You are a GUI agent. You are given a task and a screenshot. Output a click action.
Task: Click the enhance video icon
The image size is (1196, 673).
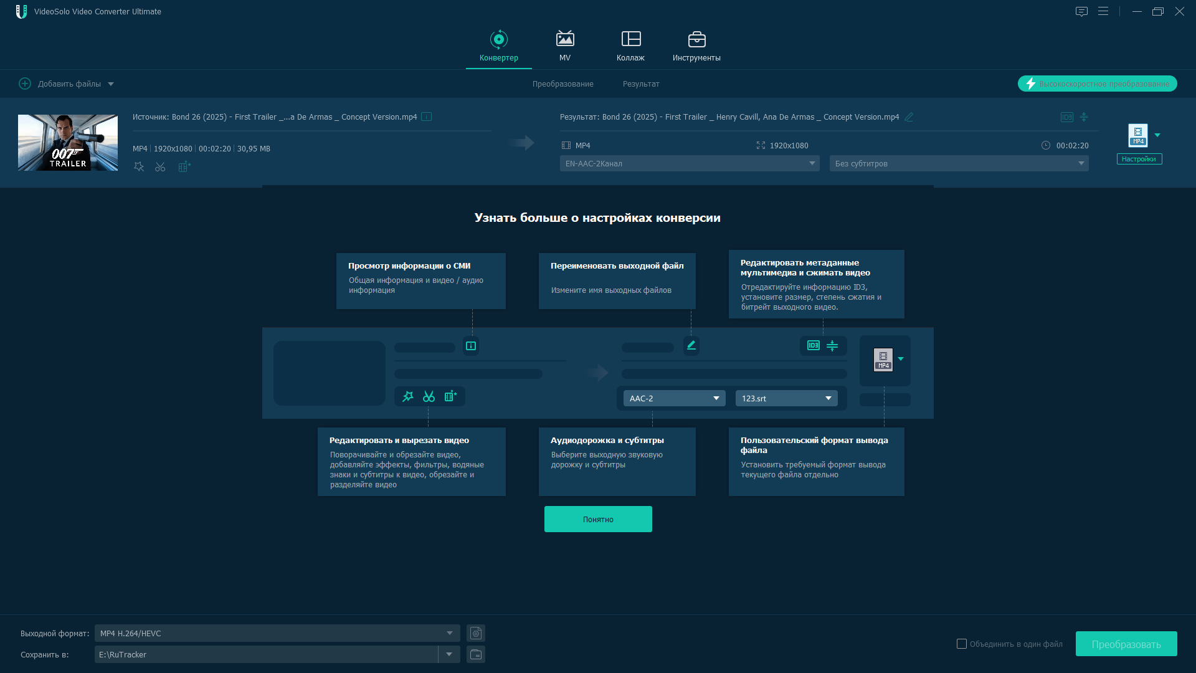[184, 167]
